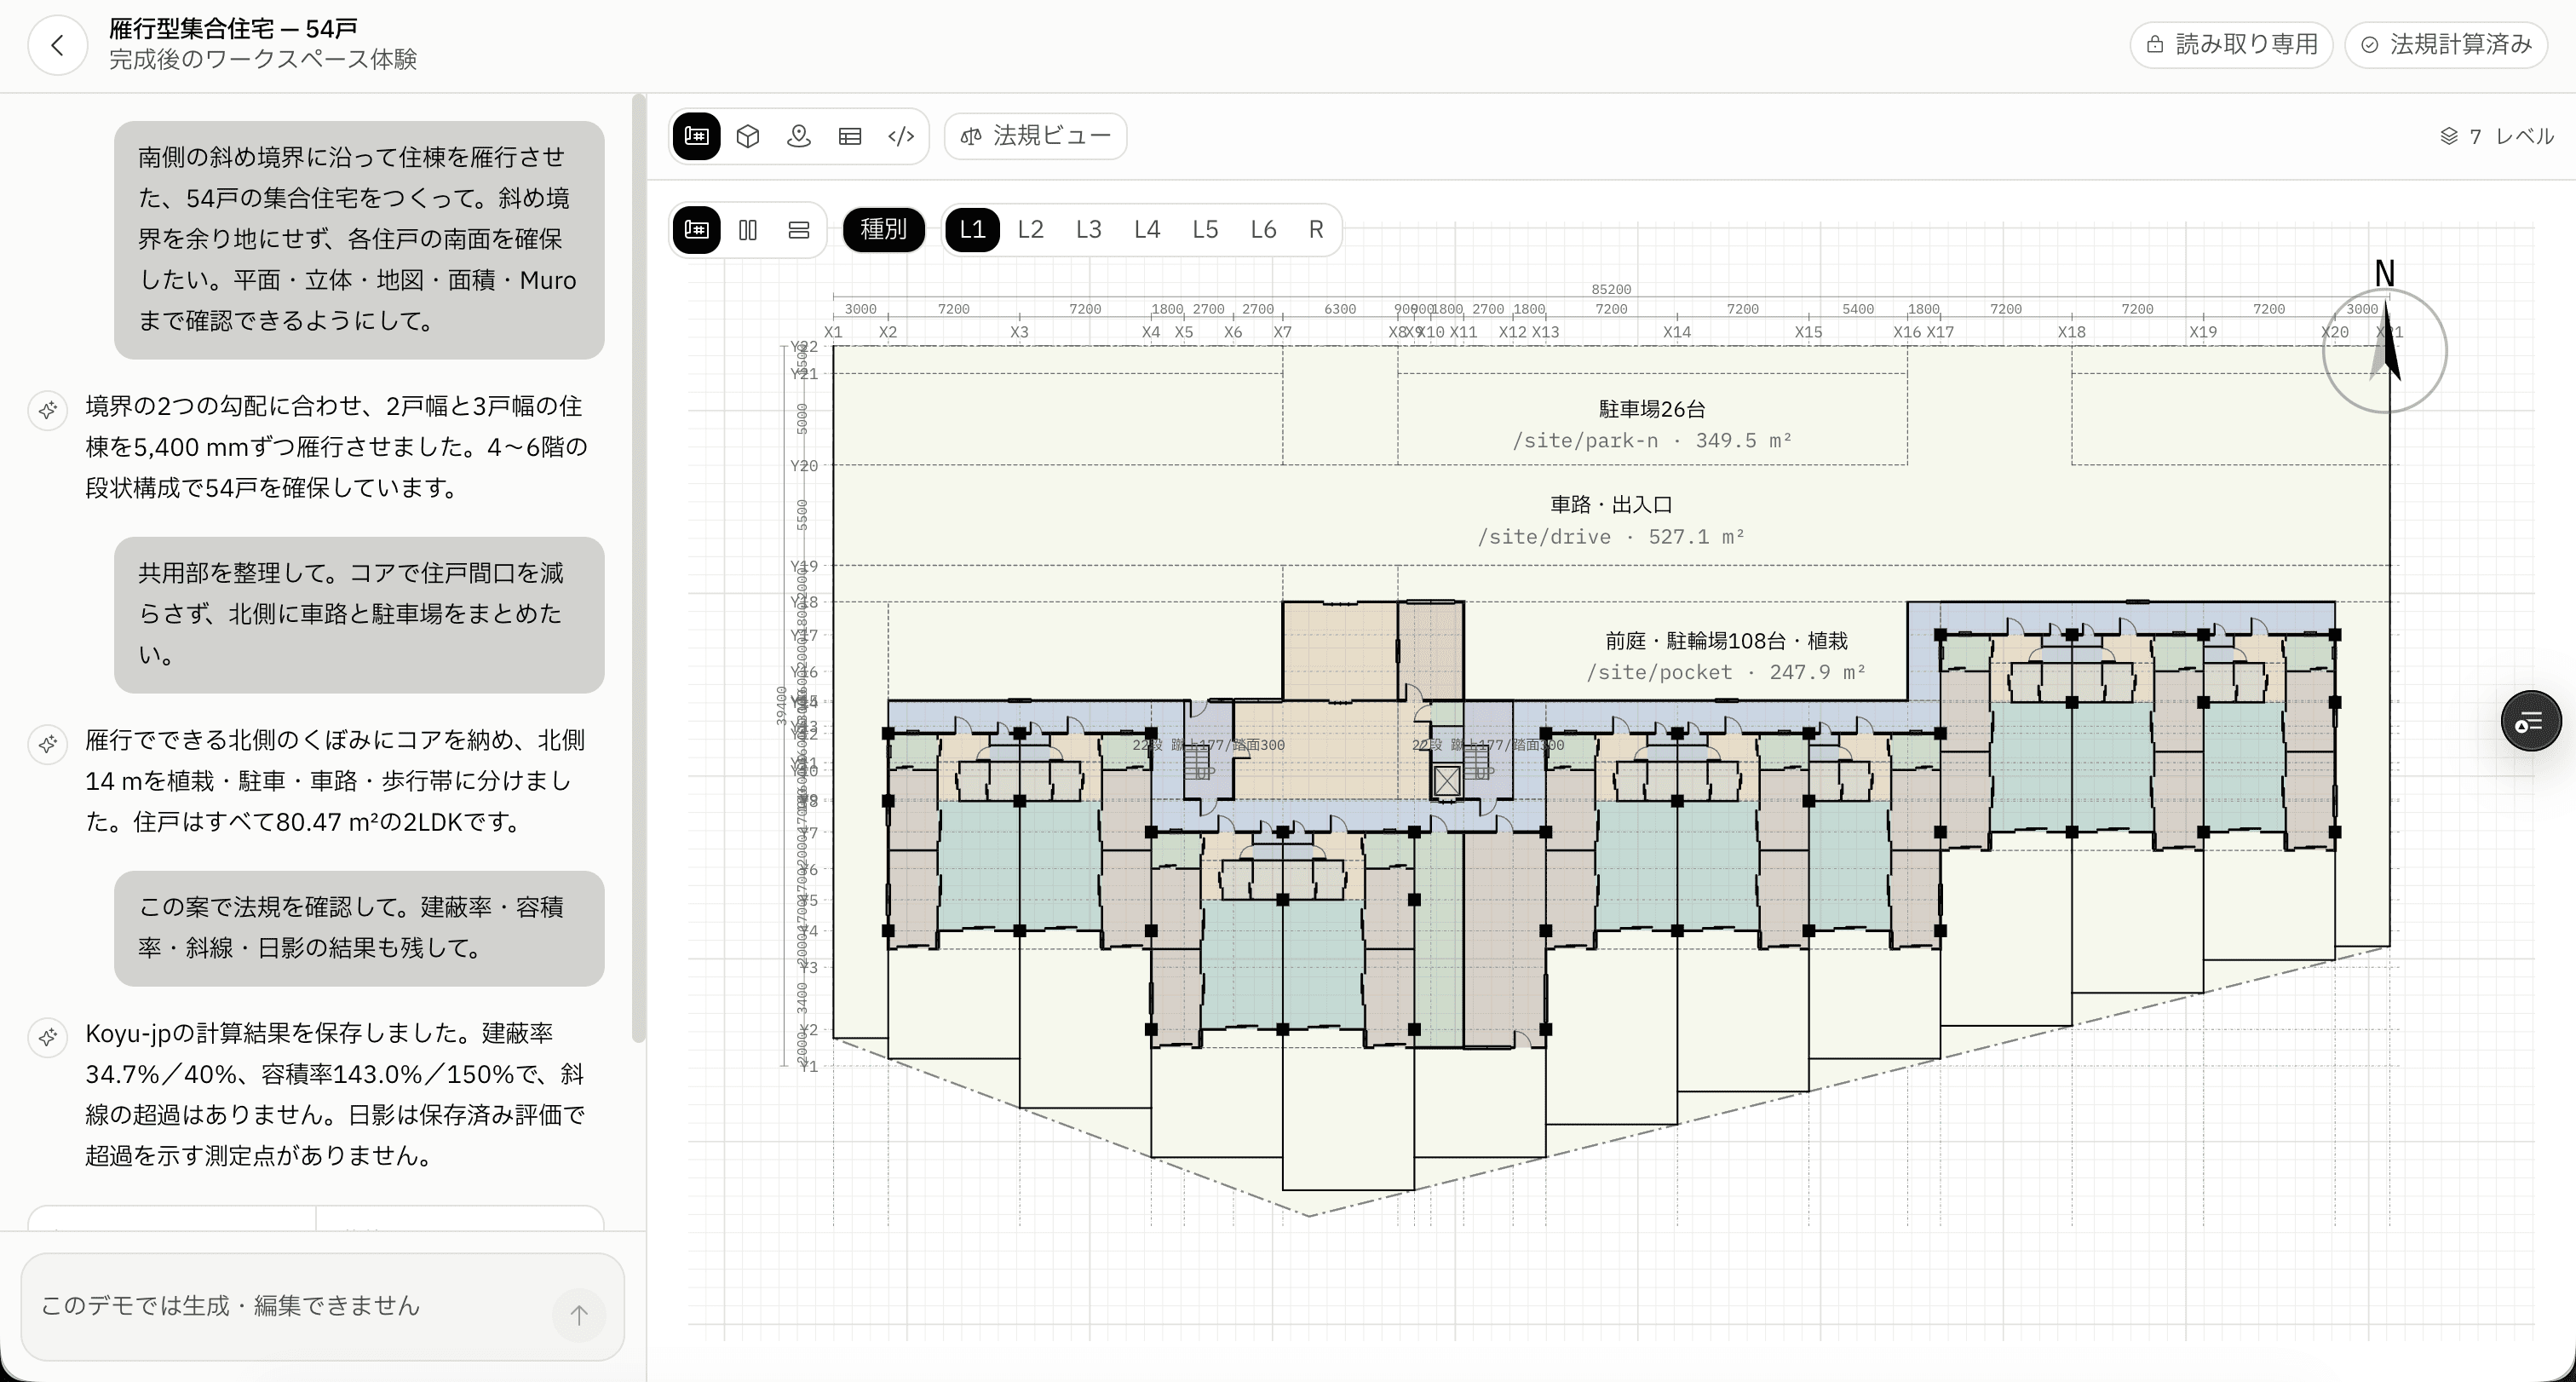The height and width of the screenshot is (1382, 2576).
Task: Click the disabled chat input field
Action: (322, 1306)
